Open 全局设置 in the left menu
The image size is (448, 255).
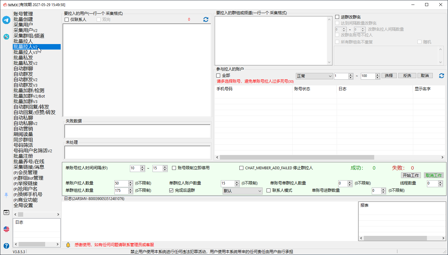(x=23, y=205)
